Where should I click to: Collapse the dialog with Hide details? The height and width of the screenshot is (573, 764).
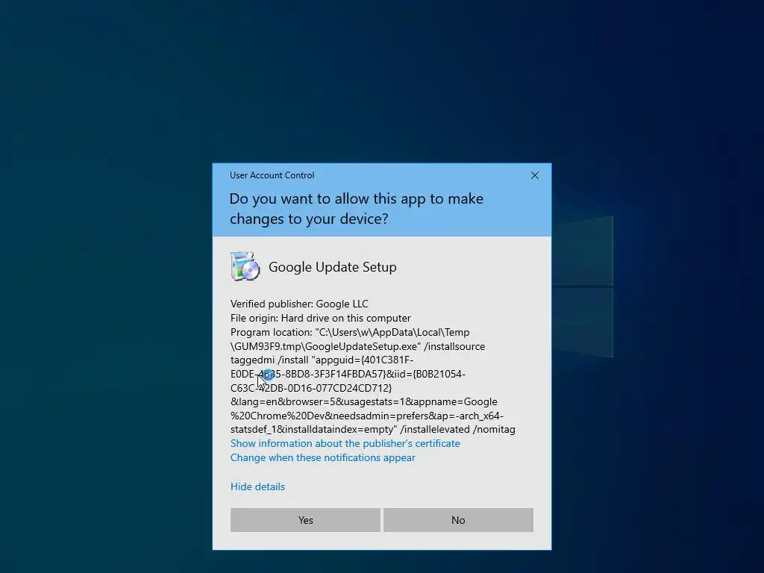pyautogui.click(x=257, y=486)
